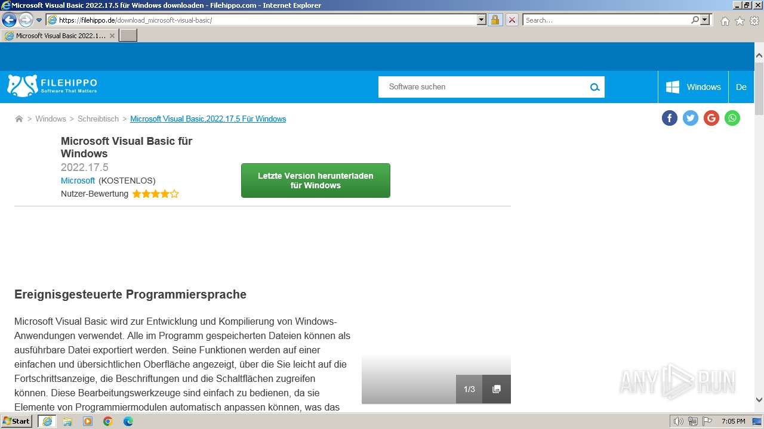This screenshot has width=764, height=429.
Task: Open the recent pages dropdown arrow
Action: [39, 20]
